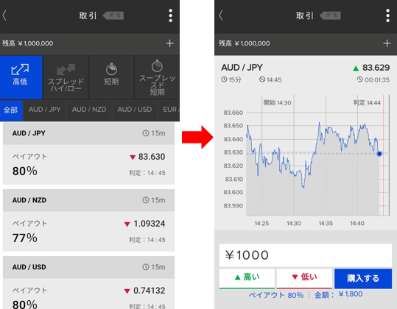
Task: Click the 購入する purchase button
Action: click(x=363, y=278)
